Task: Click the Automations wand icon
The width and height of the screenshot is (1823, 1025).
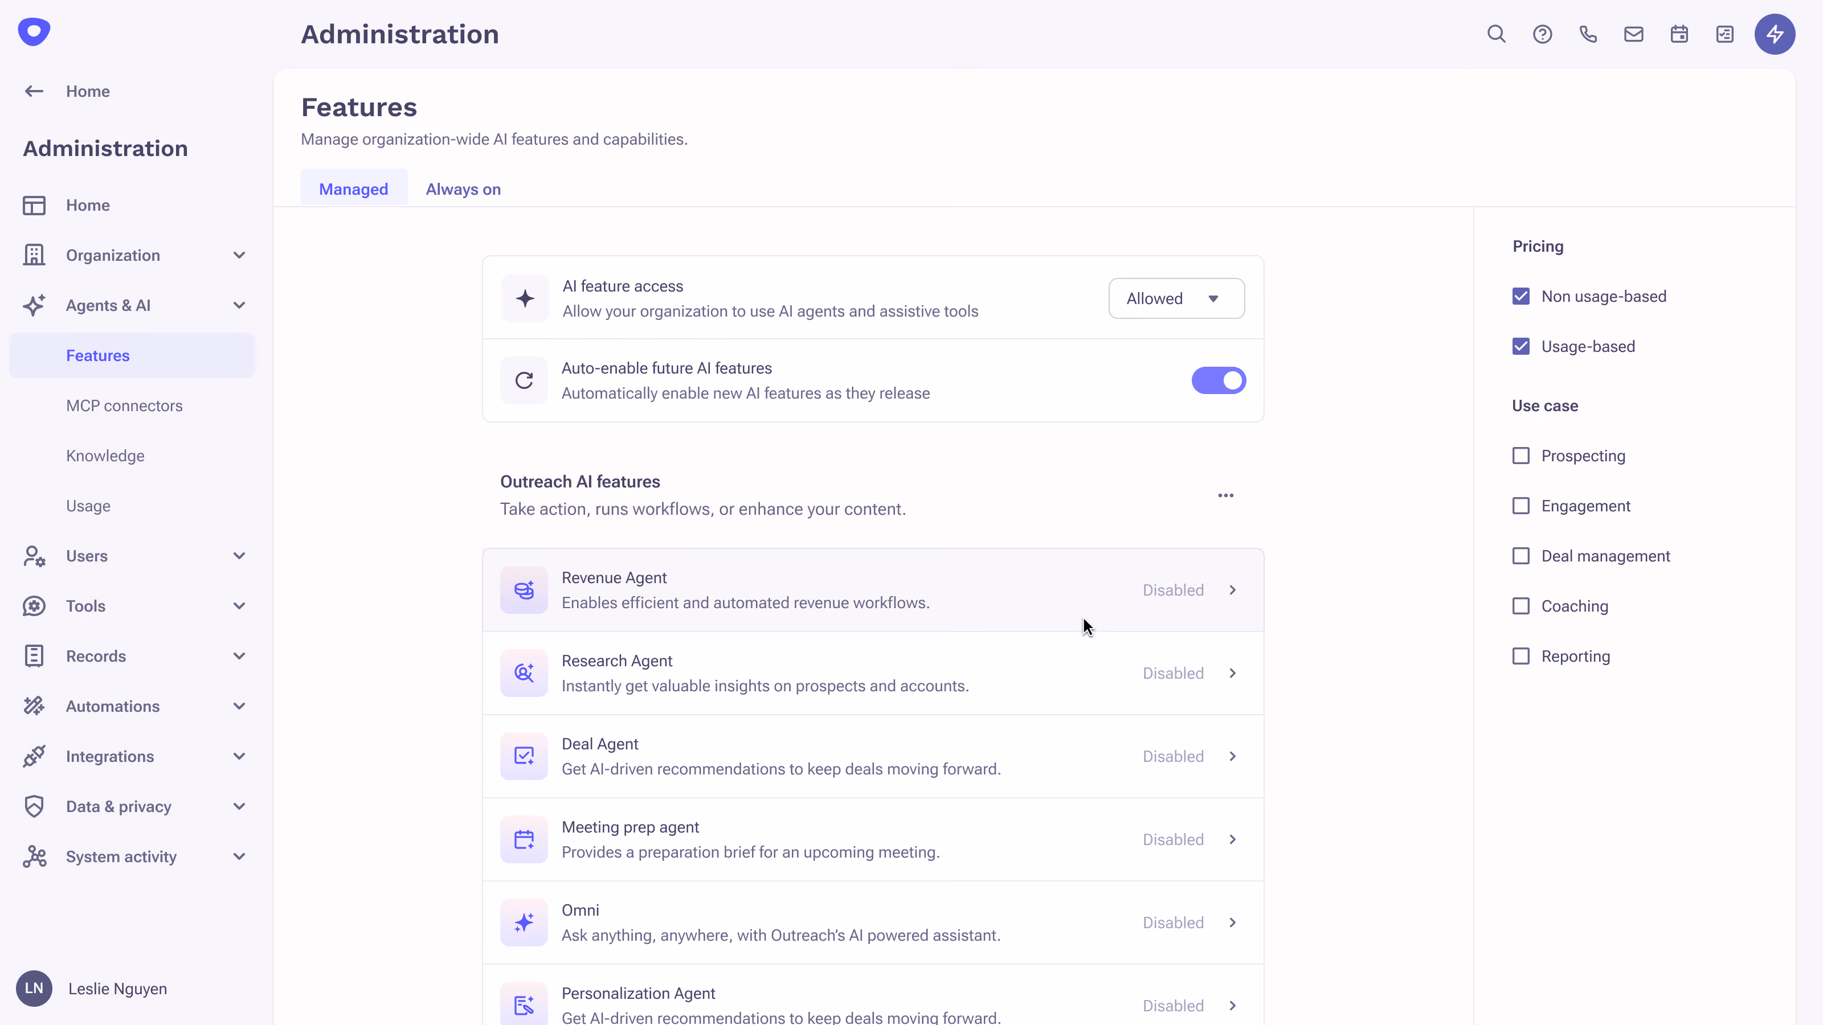Action: [x=34, y=706]
